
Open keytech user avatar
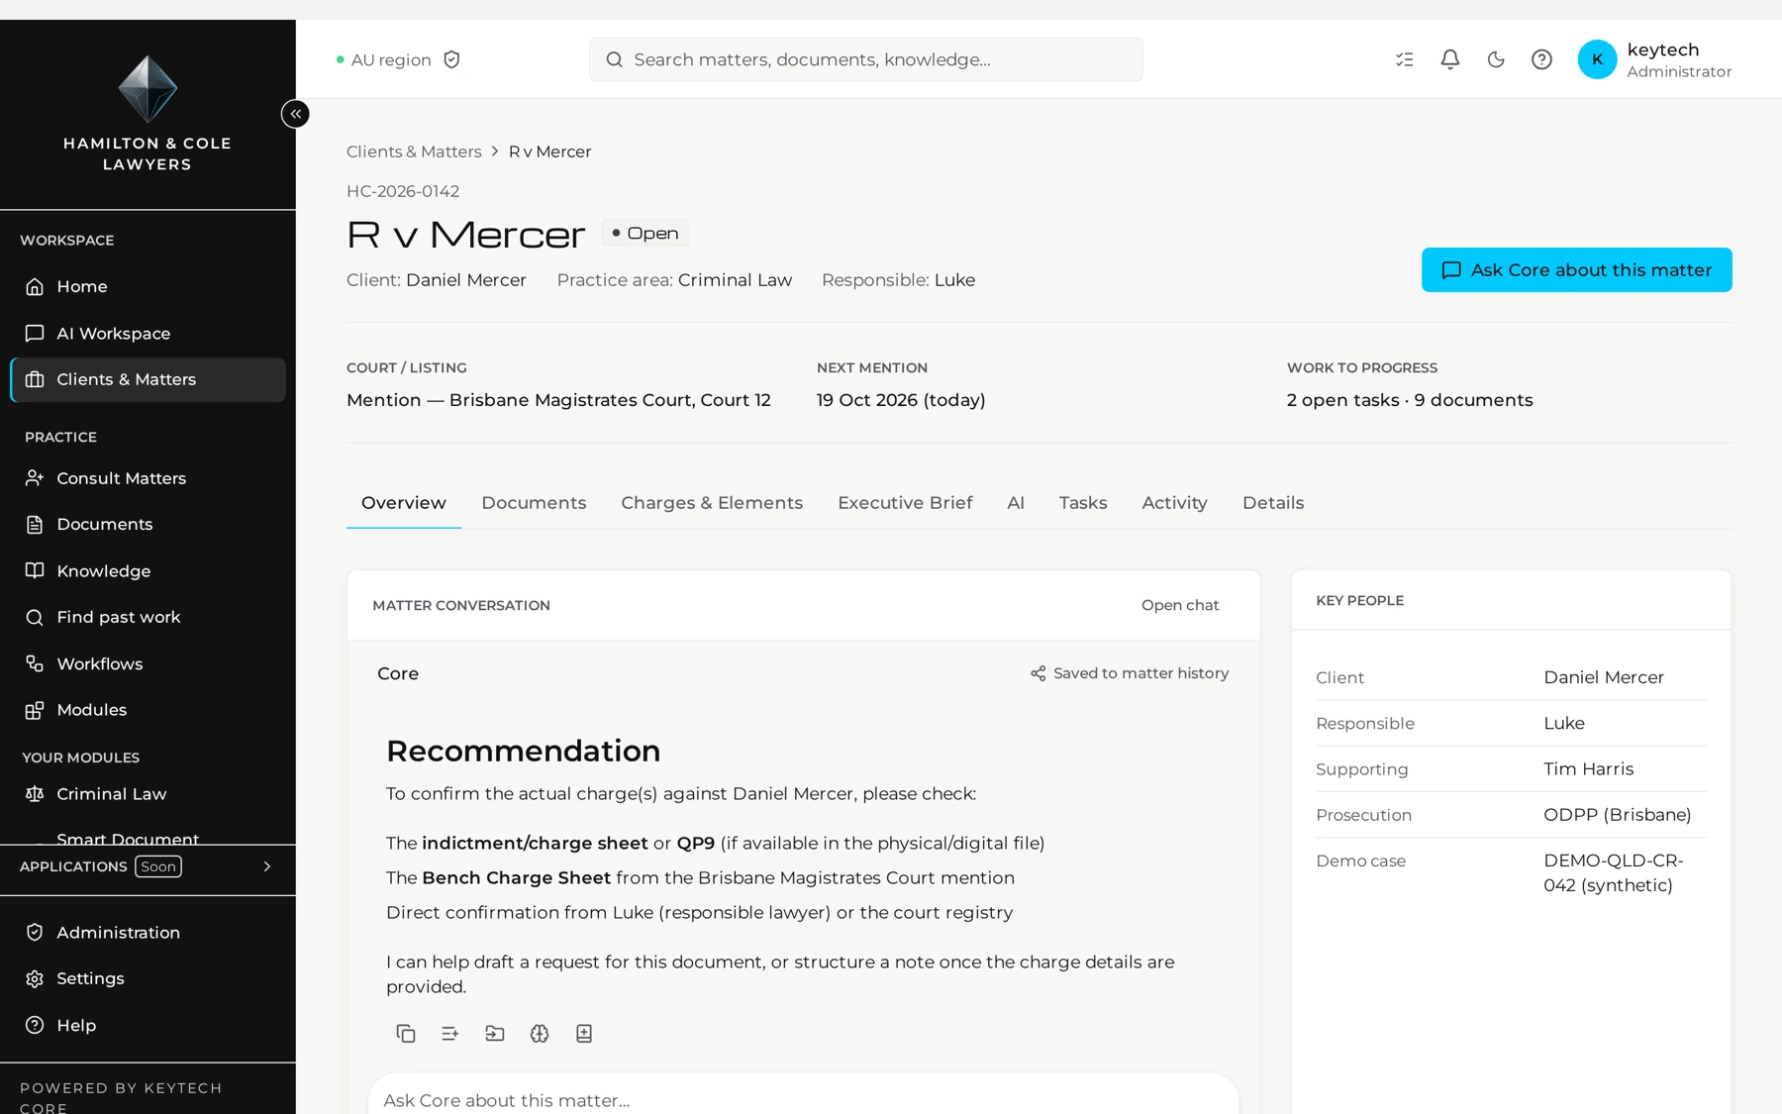tap(1597, 59)
